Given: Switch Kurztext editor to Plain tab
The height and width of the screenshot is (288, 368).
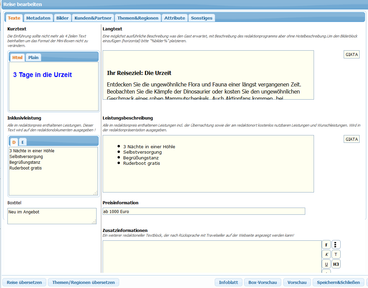Looking at the screenshot, I should coord(33,57).
